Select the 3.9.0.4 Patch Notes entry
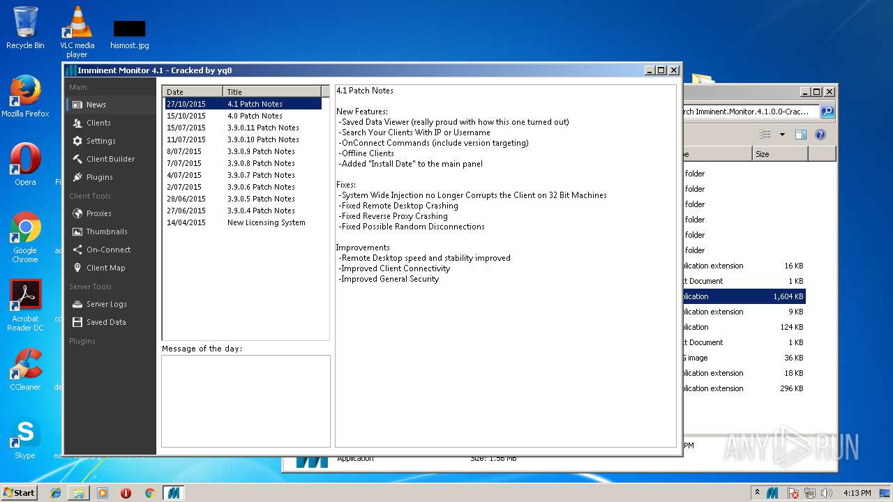Image resolution: width=893 pixels, height=502 pixels. 243,211
